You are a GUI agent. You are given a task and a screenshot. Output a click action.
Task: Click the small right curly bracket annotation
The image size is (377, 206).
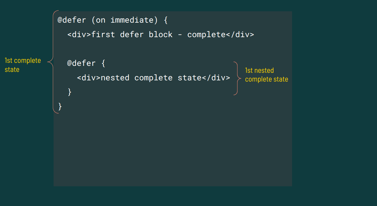click(237, 78)
